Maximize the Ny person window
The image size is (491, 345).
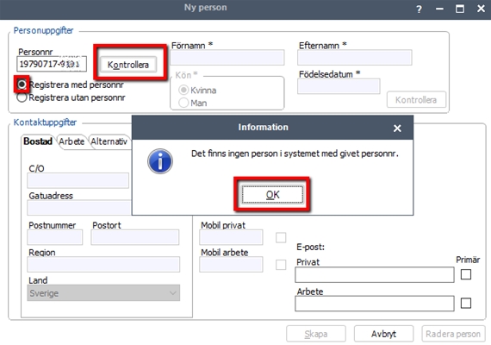[x=460, y=9]
